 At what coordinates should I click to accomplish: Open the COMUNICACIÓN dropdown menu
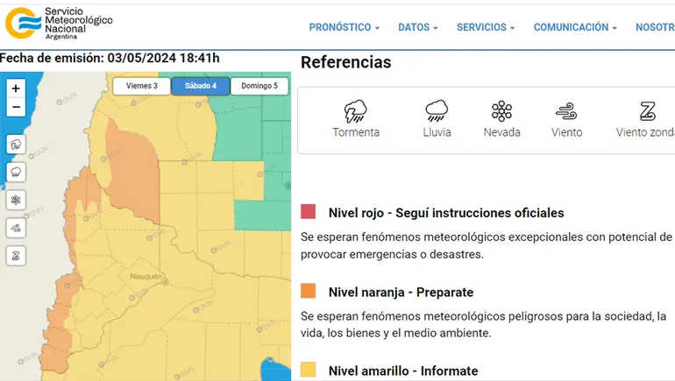coord(575,27)
